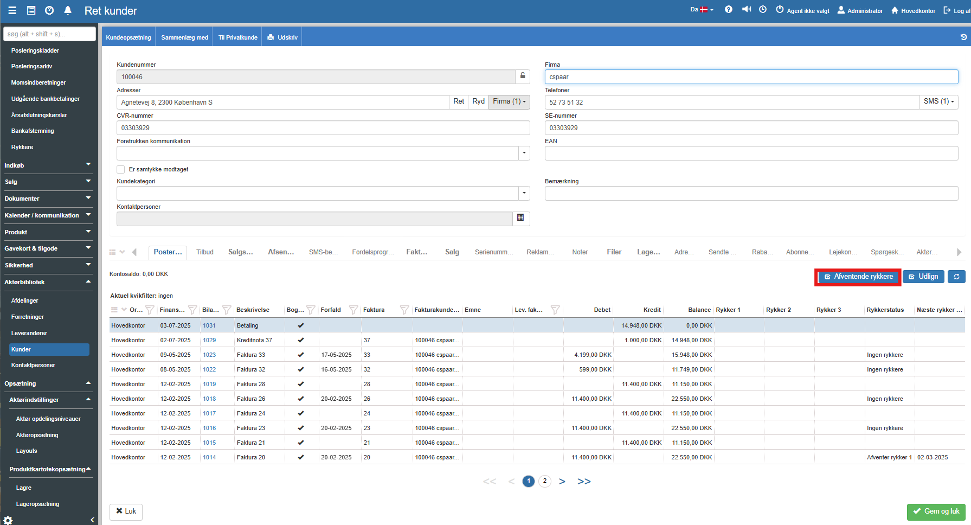Open the Noter tab
The height and width of the screenshot is (525, 971).
580,252
